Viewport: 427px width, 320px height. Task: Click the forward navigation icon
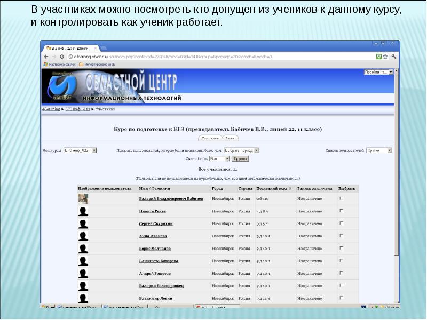54,55
